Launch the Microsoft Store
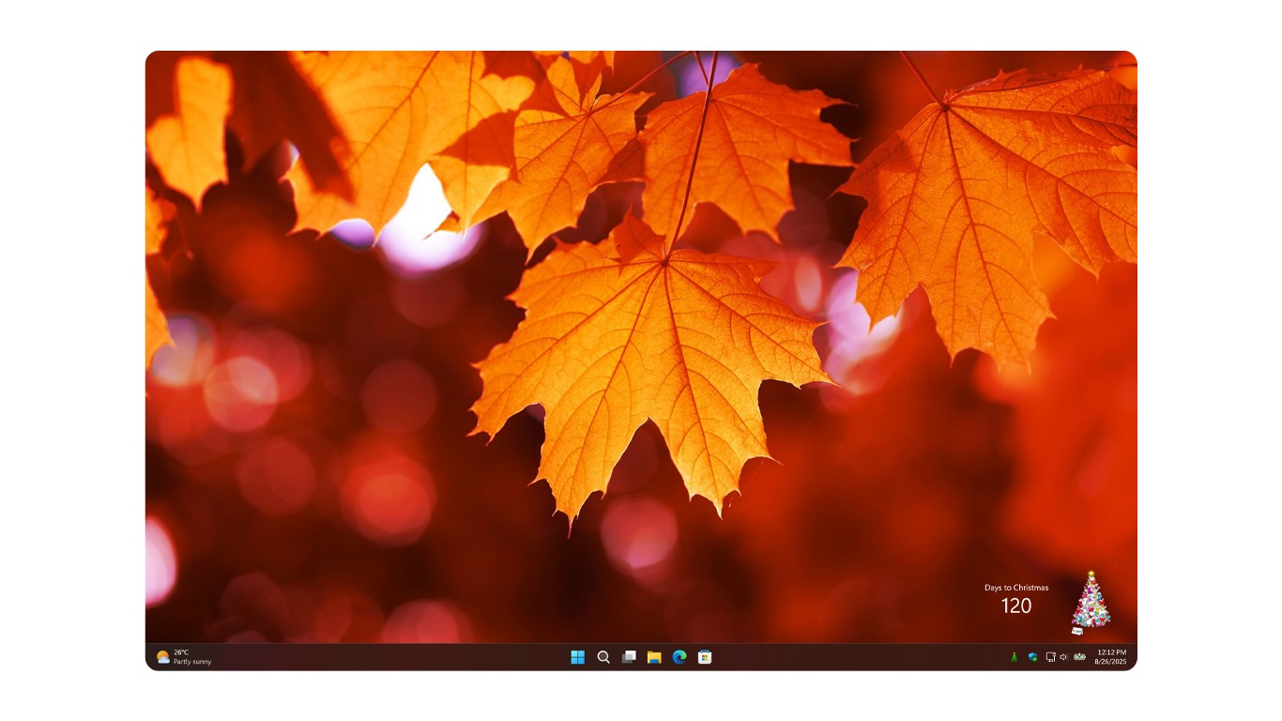Viewport: 1282px width, 721px height. (x=704, y=657)
